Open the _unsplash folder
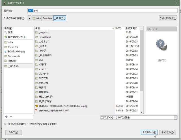Image resolution: width=181 pixels, height=140 pixels. (45, 33)
